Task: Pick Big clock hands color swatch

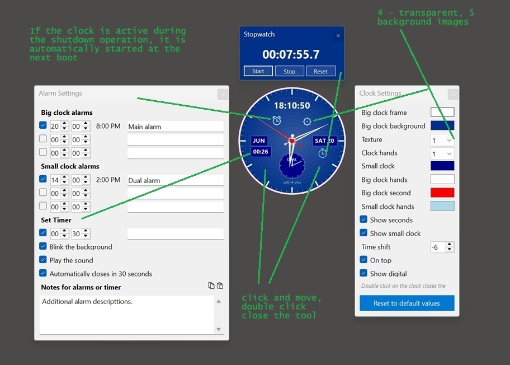Action: pyautogui.click(x=442, y=179)
